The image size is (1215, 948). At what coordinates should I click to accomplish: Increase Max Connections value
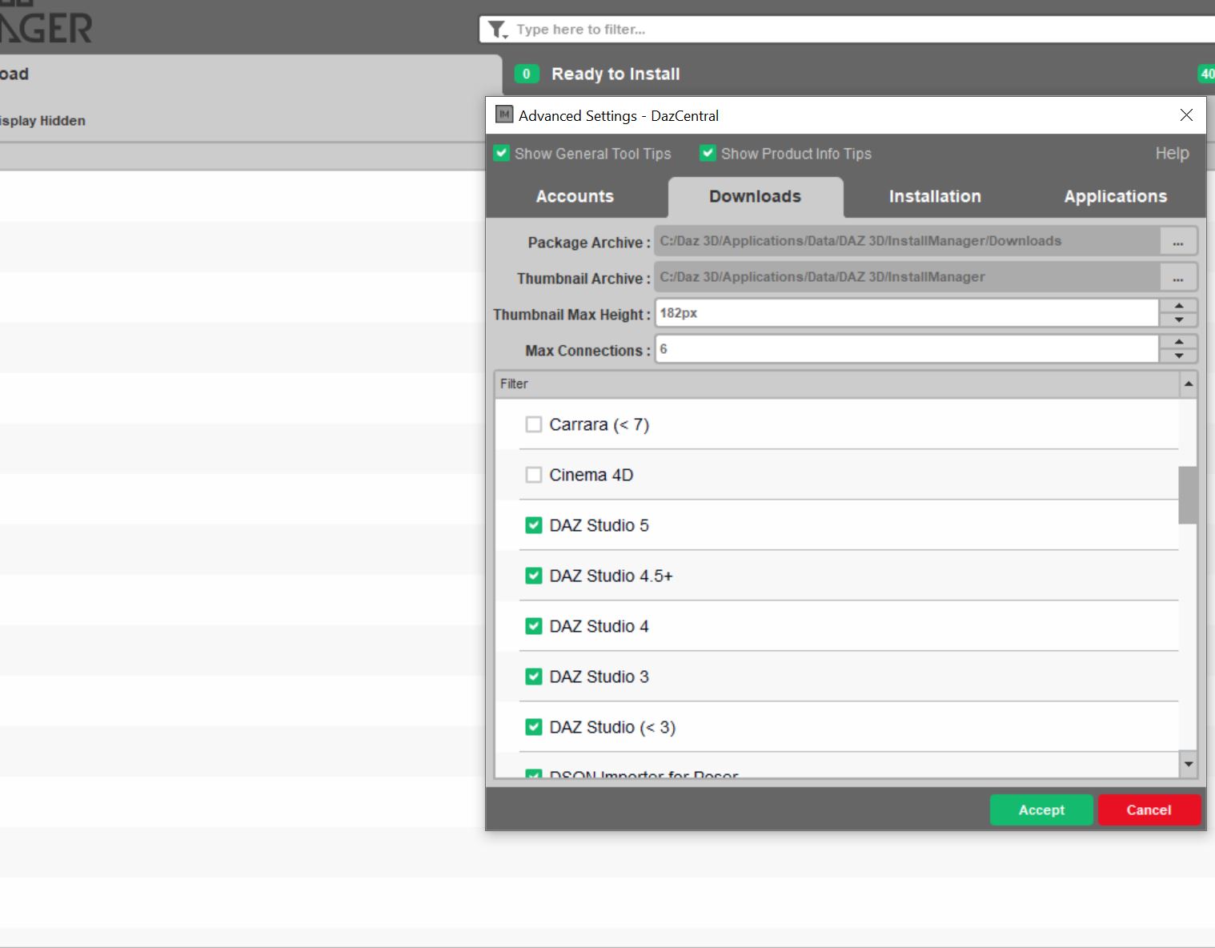click(1179, 342)
